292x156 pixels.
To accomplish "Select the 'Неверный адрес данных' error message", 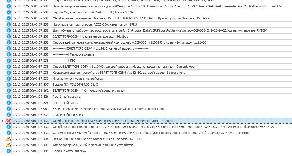I will pos(113,121).
